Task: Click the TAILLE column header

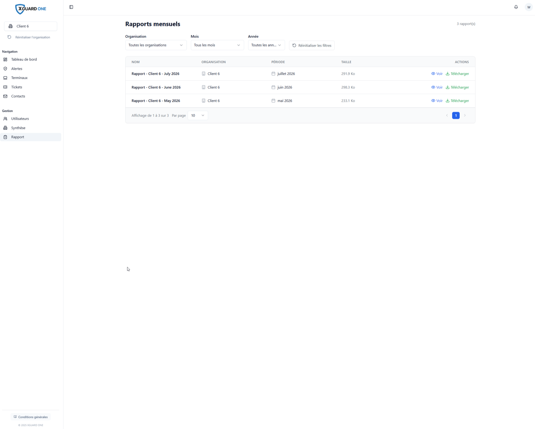Action: point(346,62)
